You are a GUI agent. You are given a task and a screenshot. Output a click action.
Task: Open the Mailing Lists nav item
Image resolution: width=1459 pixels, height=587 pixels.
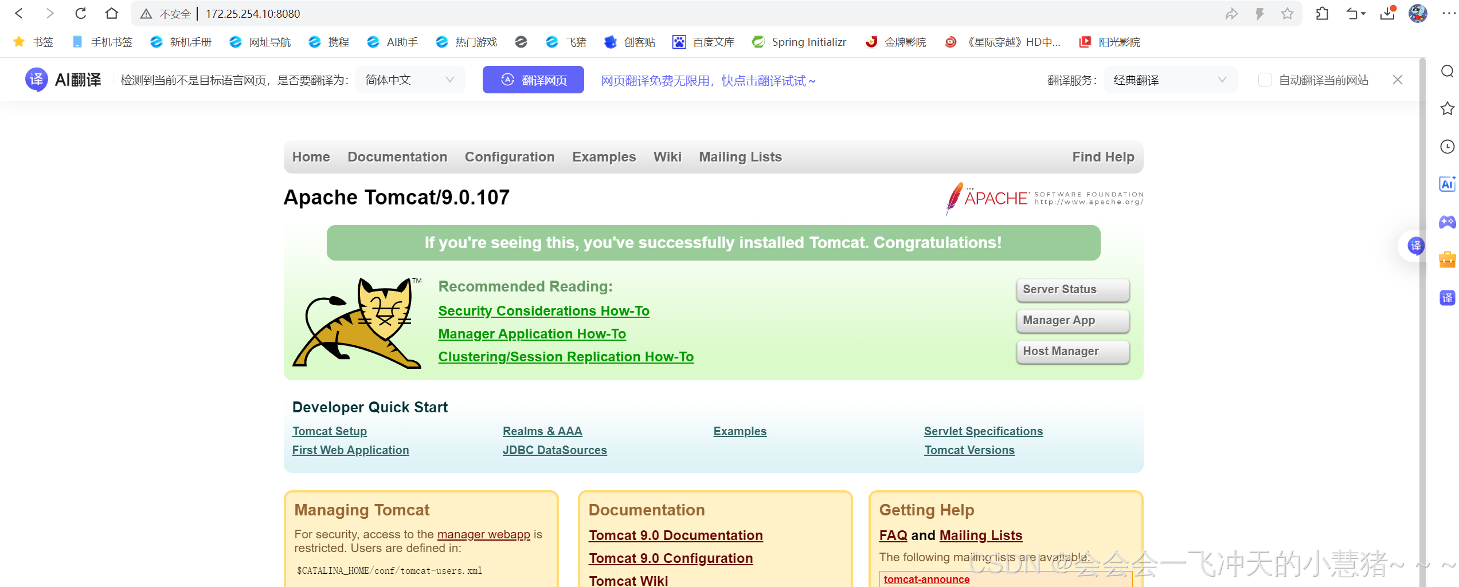(x=740, y=157)
